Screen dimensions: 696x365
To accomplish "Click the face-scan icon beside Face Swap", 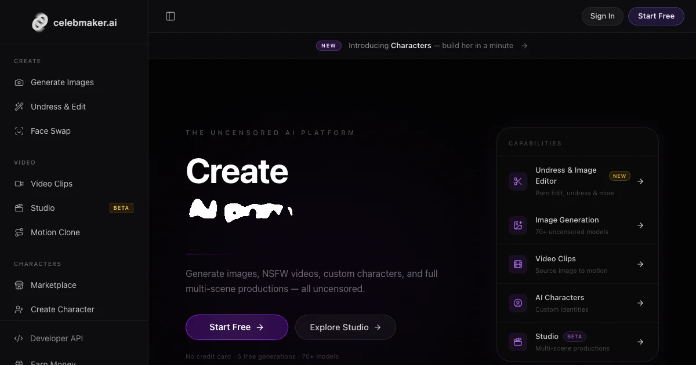I will point(19,131).
